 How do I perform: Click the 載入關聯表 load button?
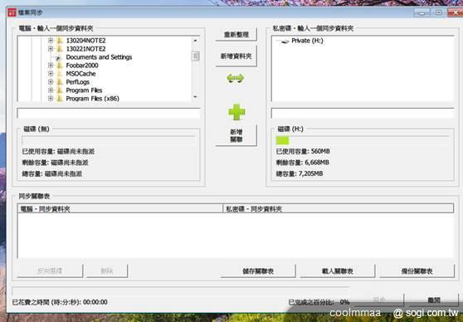point(338,271)
